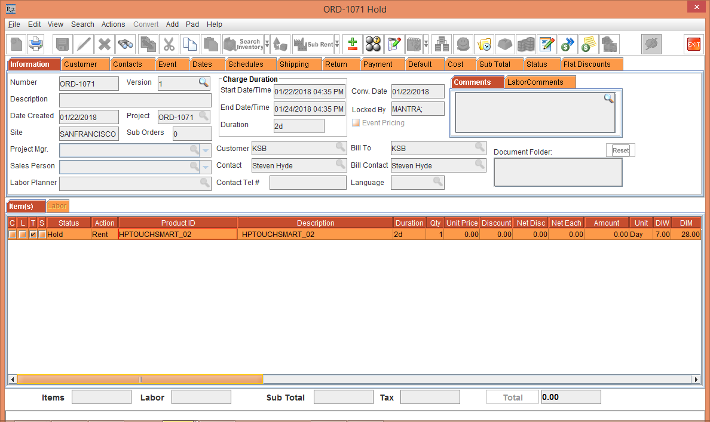Open the Project Mgr. dropdown arrow
Screen dimensions: 710x422
[206, 150]
